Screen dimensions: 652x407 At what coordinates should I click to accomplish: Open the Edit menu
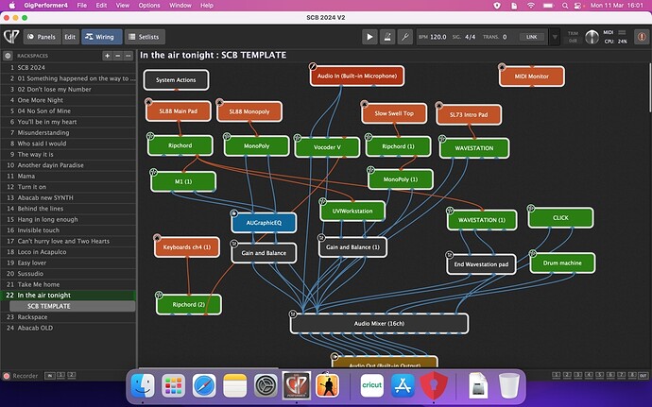[x=101, y=6]
